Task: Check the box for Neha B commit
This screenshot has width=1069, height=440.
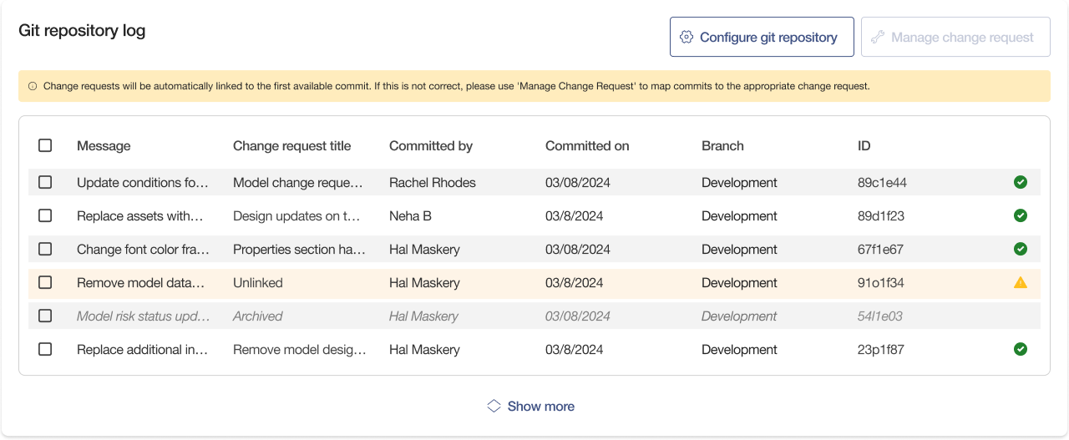Action: pyautogui.click(x=45, y=215)
